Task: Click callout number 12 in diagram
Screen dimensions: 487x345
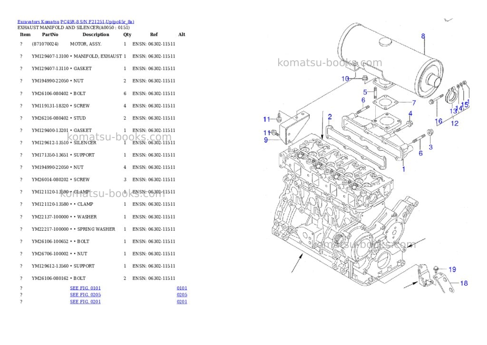Action: (x=455, y=123)
